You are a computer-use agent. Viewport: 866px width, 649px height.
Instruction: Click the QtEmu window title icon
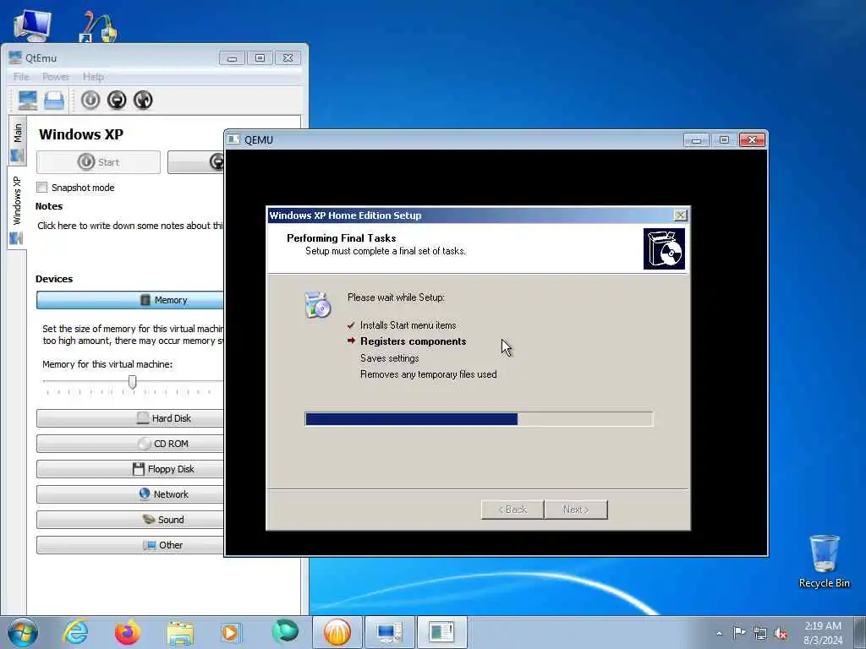point(15,57)
